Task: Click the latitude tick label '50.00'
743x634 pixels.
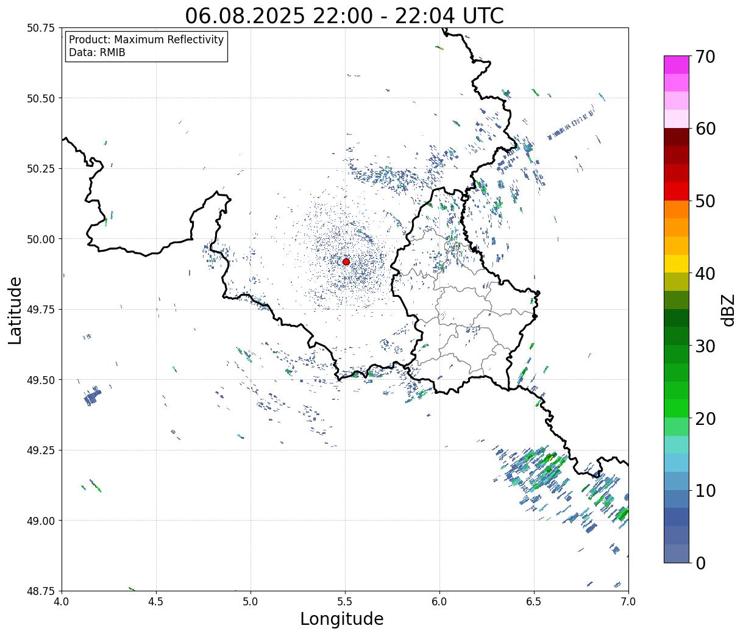Action: [41, 239]
